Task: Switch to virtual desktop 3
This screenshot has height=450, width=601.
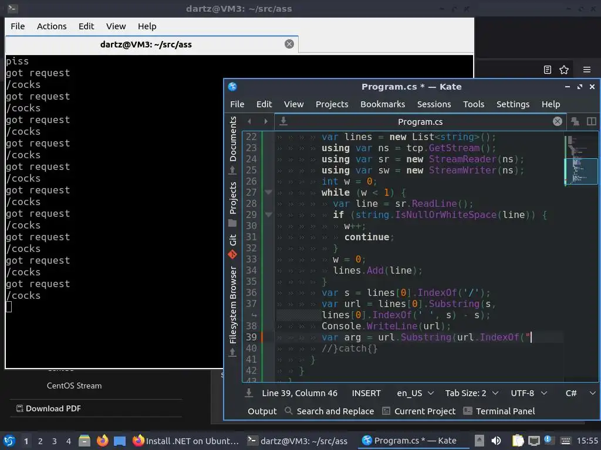Action: [55, 441]
